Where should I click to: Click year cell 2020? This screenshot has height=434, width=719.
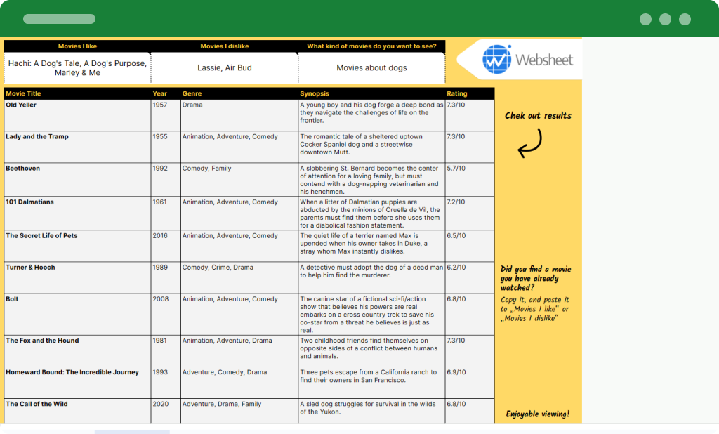[x=166, y=411]
